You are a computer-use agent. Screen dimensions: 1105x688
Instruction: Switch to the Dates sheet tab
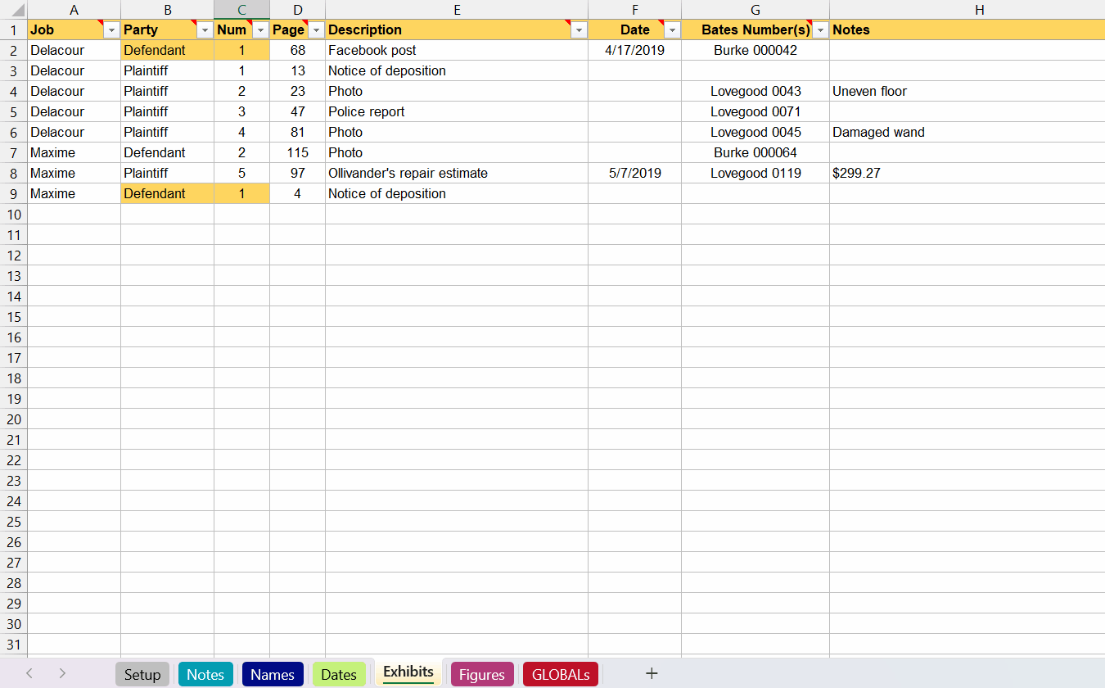click(x=339, y=674)
